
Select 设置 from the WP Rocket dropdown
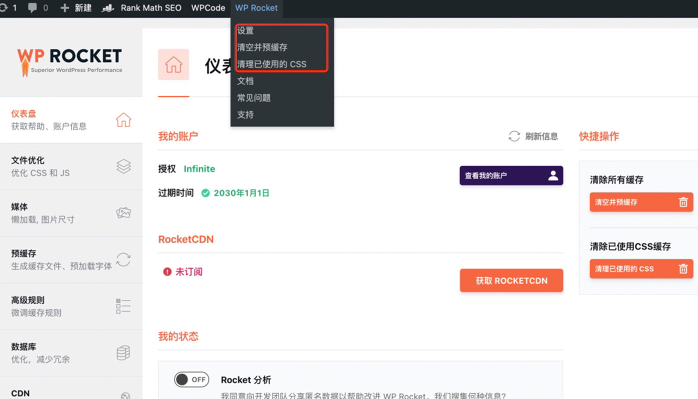tap(245, 30)
